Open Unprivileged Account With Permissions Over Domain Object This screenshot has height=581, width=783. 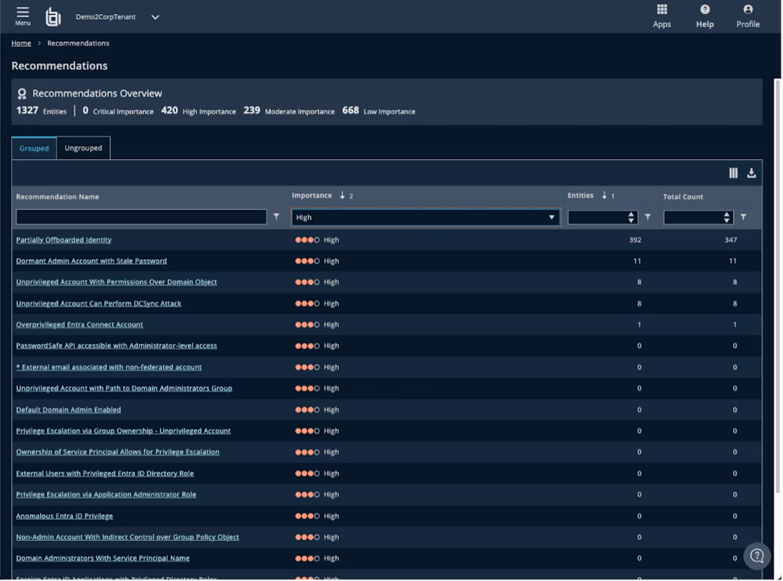pyautogui.click(x=117, y=282)
